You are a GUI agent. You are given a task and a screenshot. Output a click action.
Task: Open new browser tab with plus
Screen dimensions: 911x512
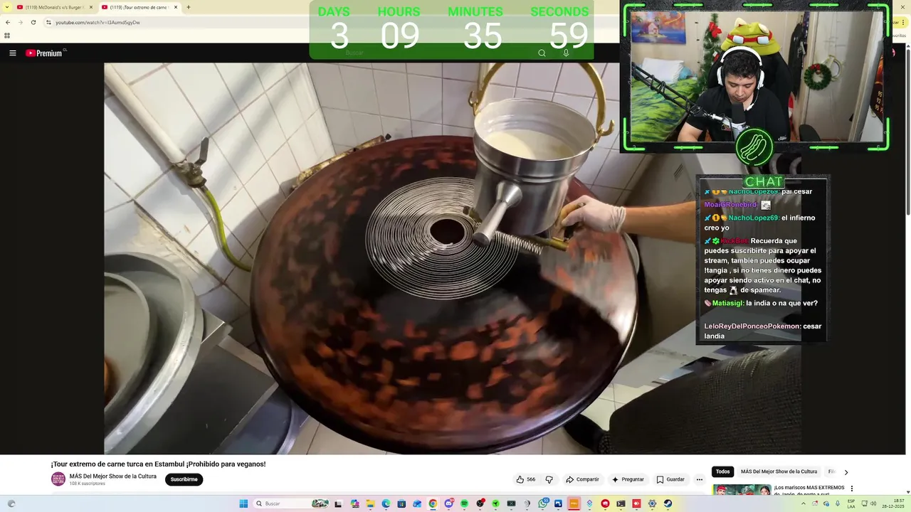coord(188,7)
